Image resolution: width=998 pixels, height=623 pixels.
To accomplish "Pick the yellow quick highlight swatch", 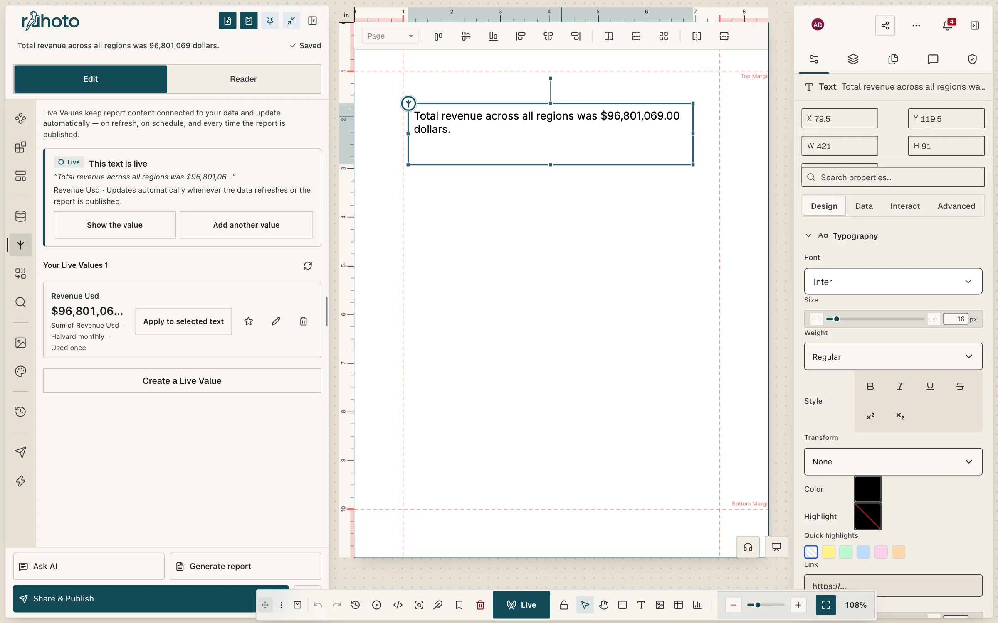I will click(828, 552).
